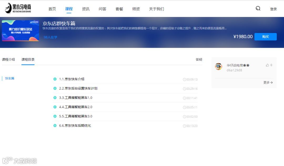Open 资讯 in the navigation bar
284x166 pixels.
[x=86, y=9]
